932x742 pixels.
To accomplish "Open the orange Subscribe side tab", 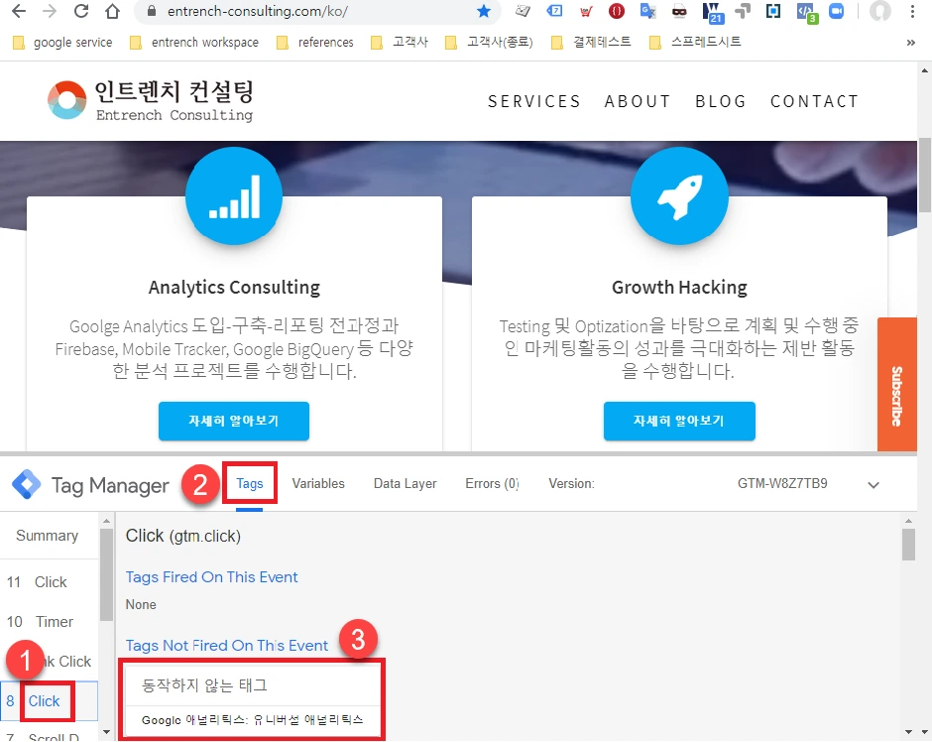I will click(x=897, y=384).
